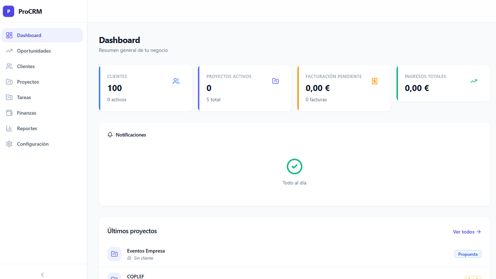This screenshot has width=496, height=279.
Task: Click the 'Todo al día' message
Action: [x=294, y=183]
